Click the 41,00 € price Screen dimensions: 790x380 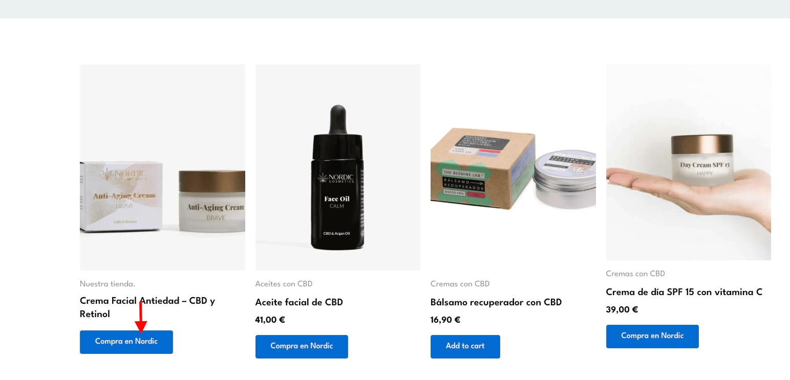coord(270,320)
